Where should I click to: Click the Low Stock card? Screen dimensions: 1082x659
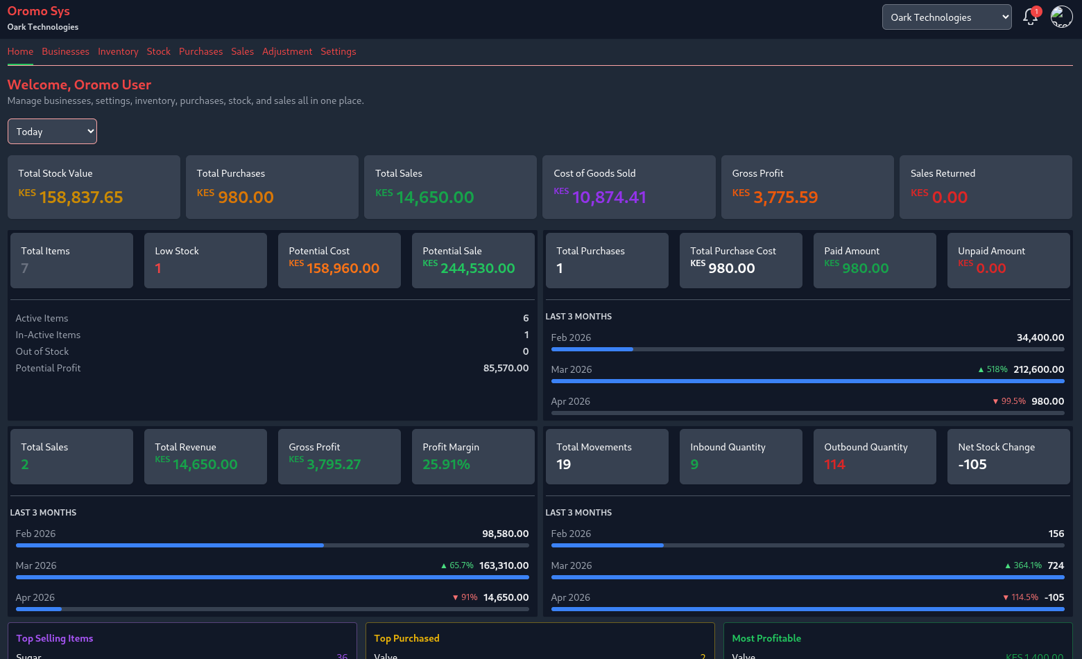(205, 261)
